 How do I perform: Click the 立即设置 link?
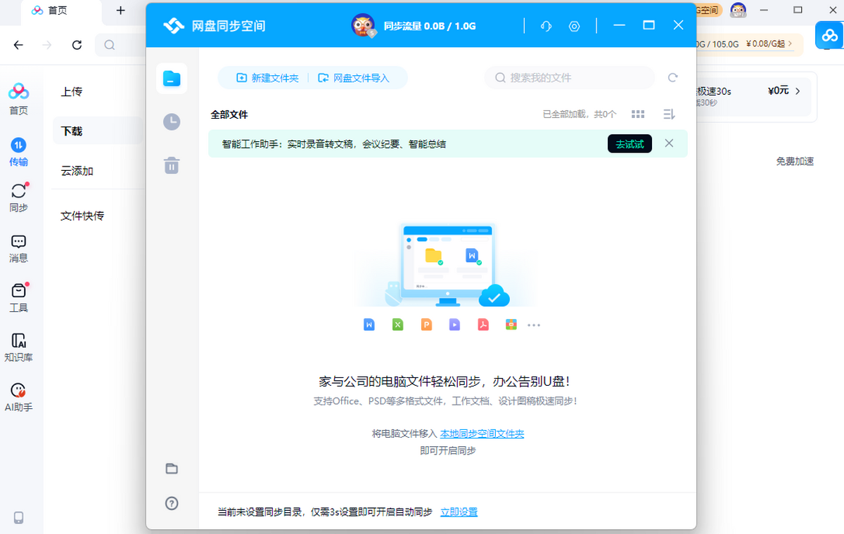459,512
